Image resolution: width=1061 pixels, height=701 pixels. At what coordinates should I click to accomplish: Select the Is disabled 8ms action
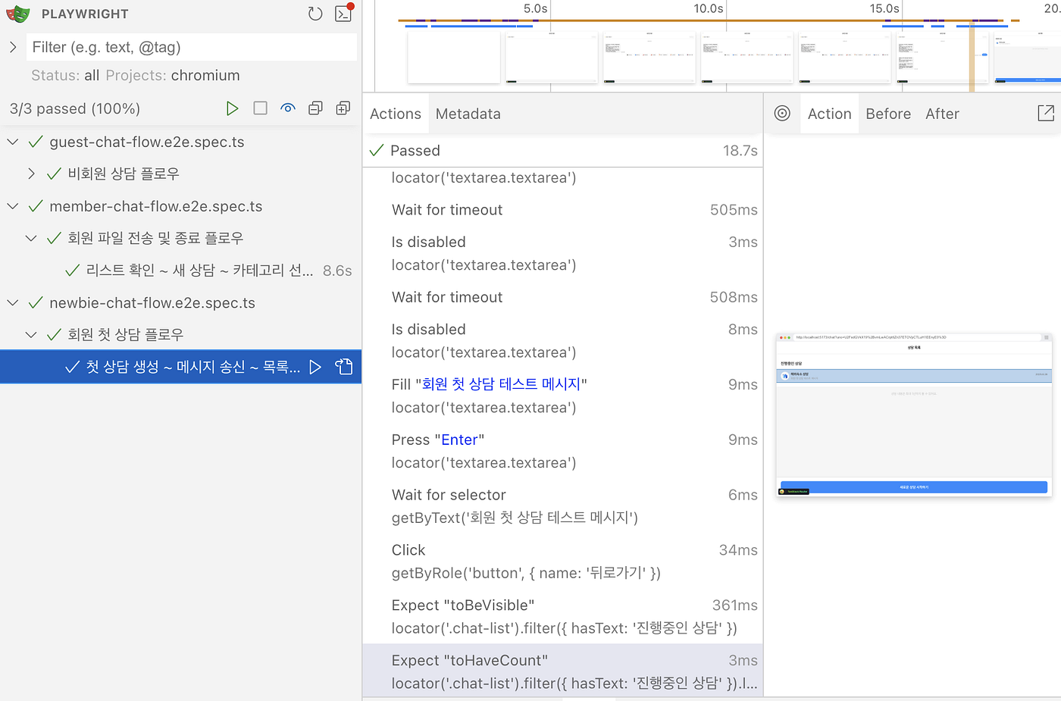coord(562,340)
